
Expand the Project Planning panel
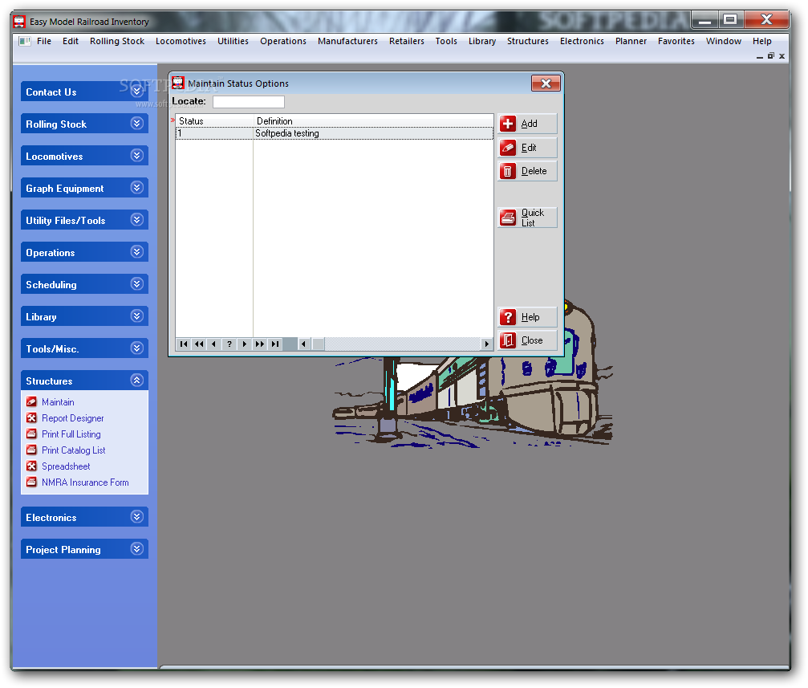click(x=136, y=549)
